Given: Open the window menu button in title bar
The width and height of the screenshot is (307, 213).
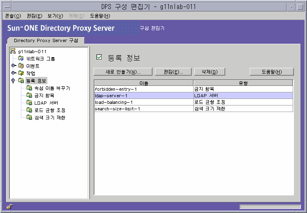Looking at the screenshot, I should pyautogui.click(x=7, y=7).
